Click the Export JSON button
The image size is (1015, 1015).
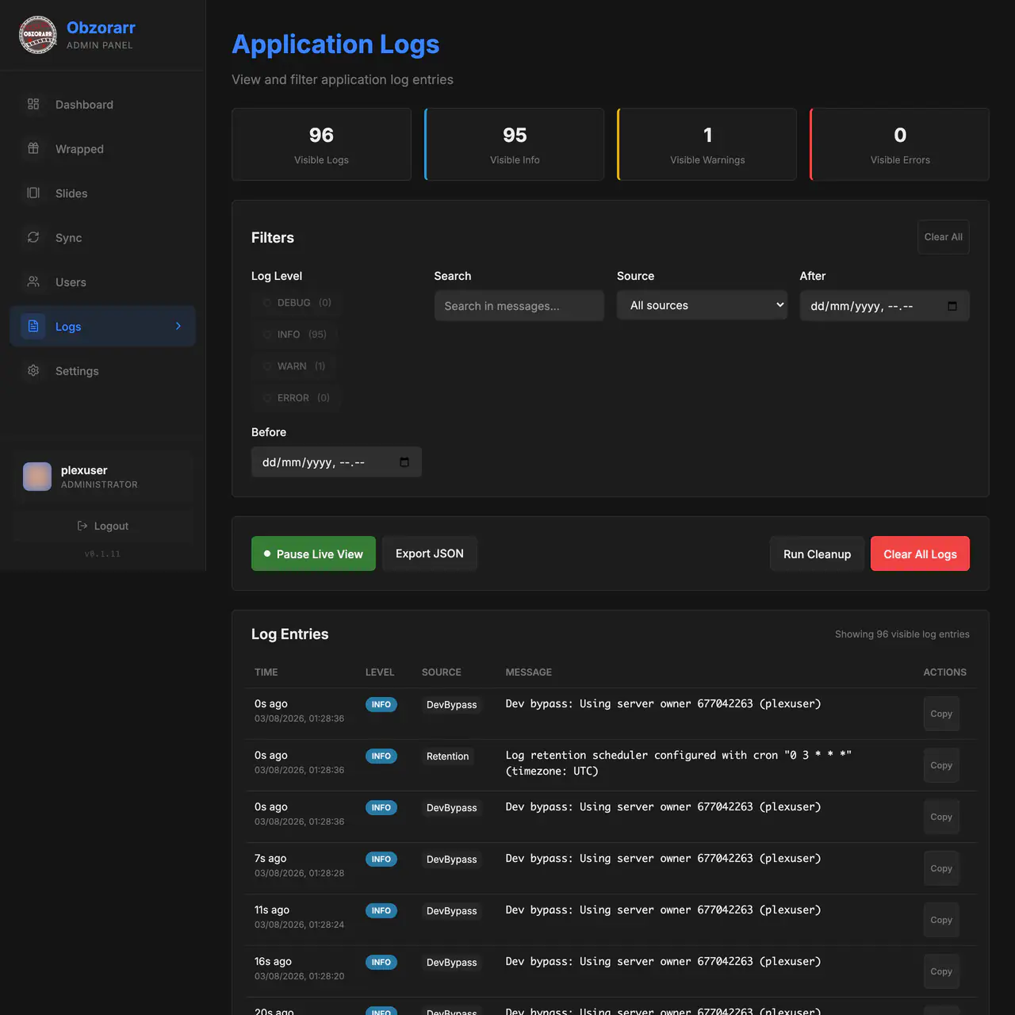pyautogui.click(x=430, y=553)
